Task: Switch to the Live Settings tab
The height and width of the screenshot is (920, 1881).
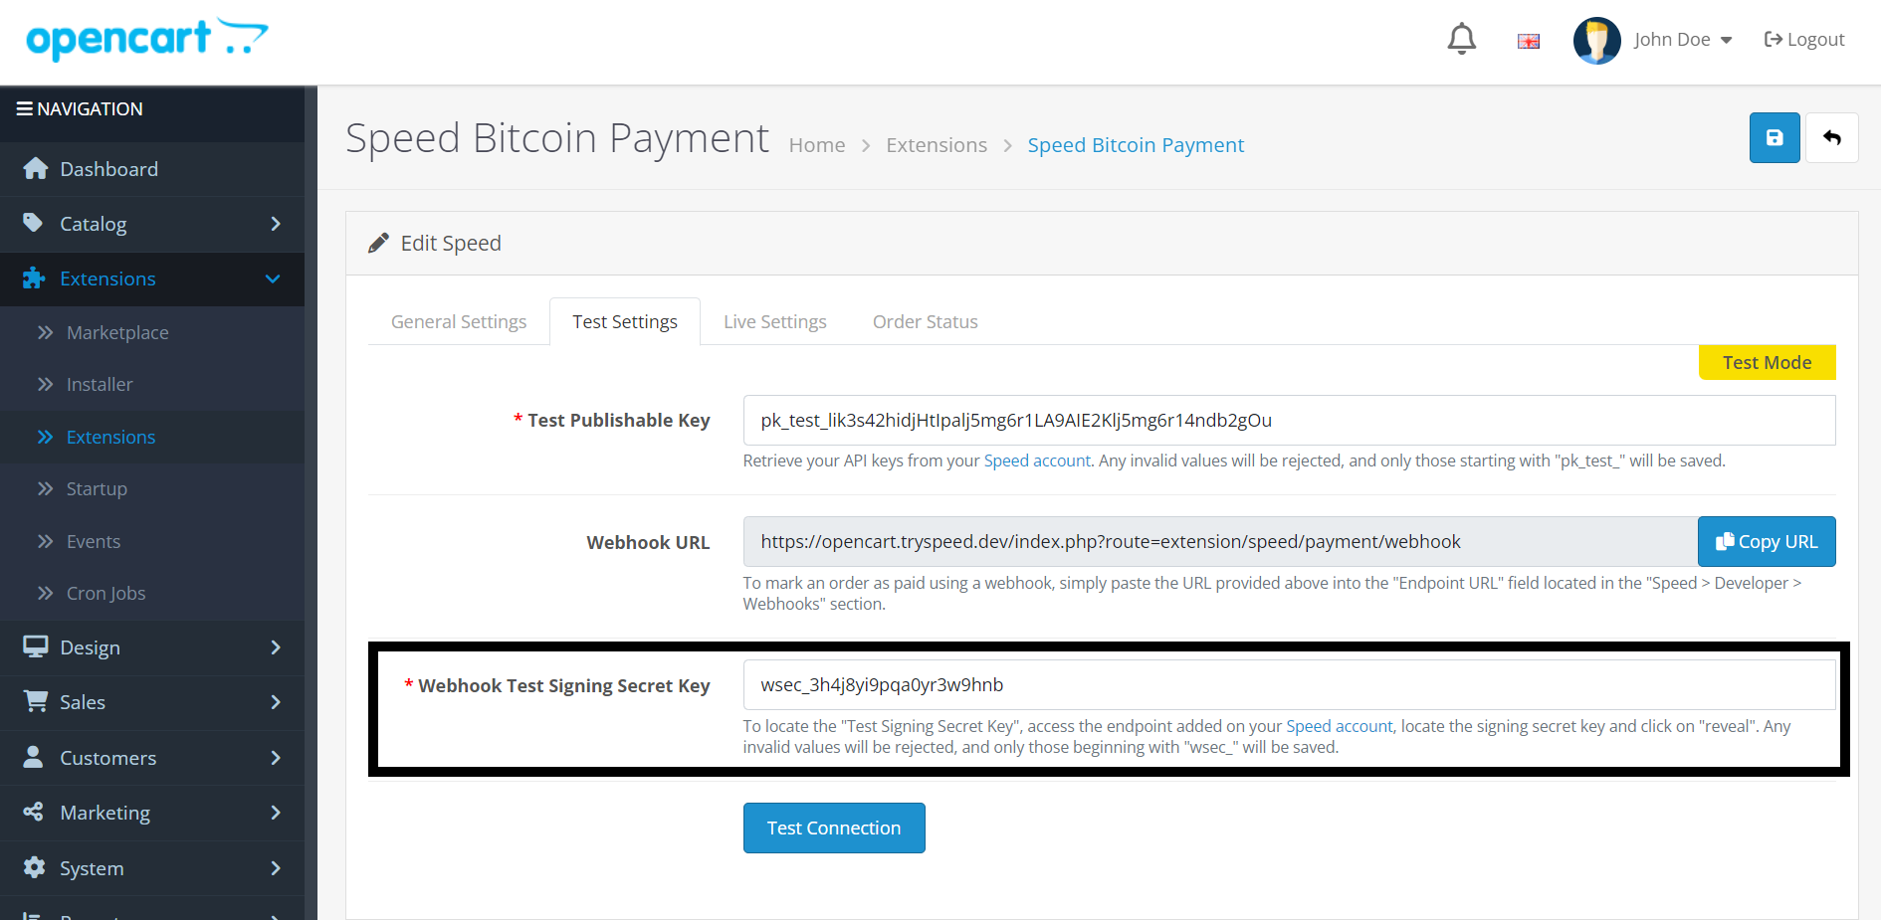Action: pyautogui.click(x=775, y=321)
